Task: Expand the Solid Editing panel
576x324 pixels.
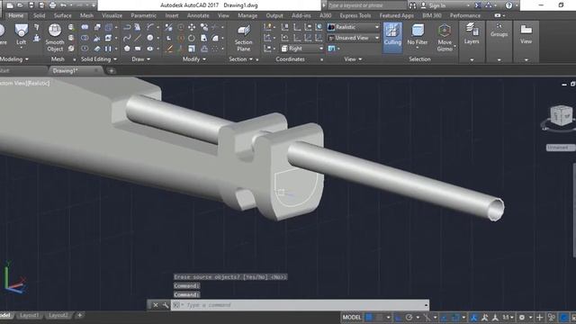Action: pyautogui.click(x=99, y=59)
